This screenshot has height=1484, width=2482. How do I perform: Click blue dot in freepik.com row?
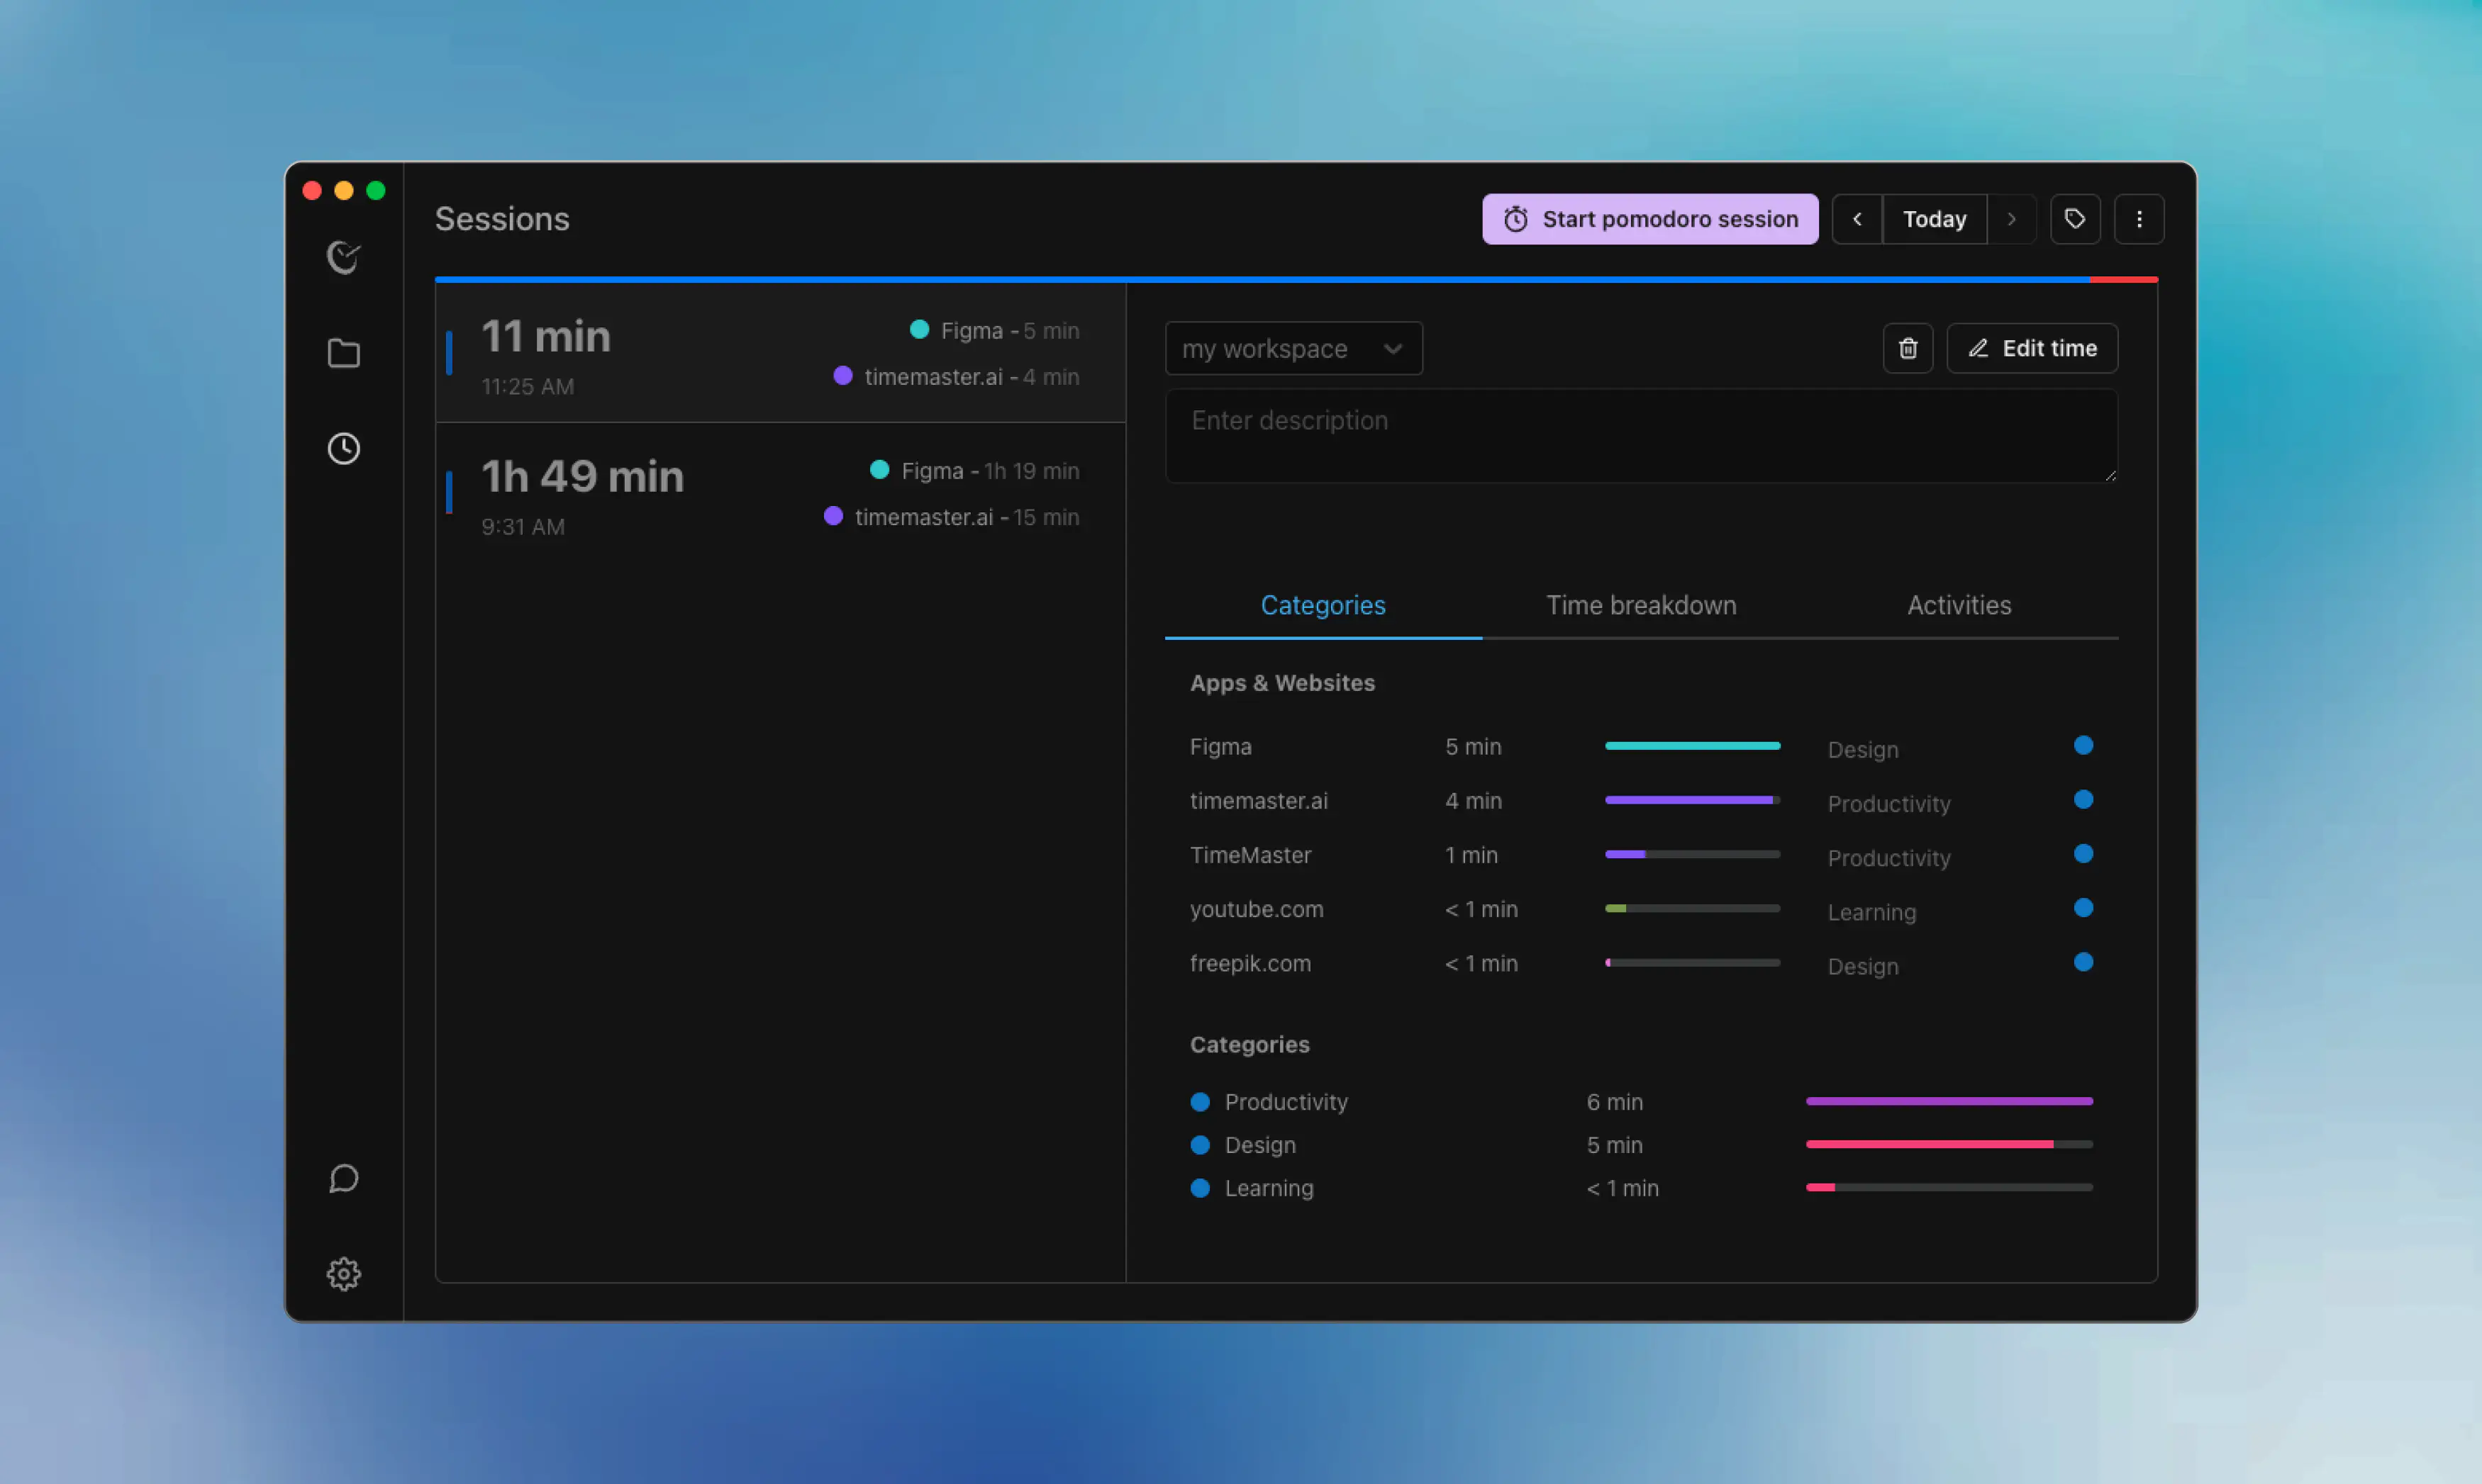2083,961
